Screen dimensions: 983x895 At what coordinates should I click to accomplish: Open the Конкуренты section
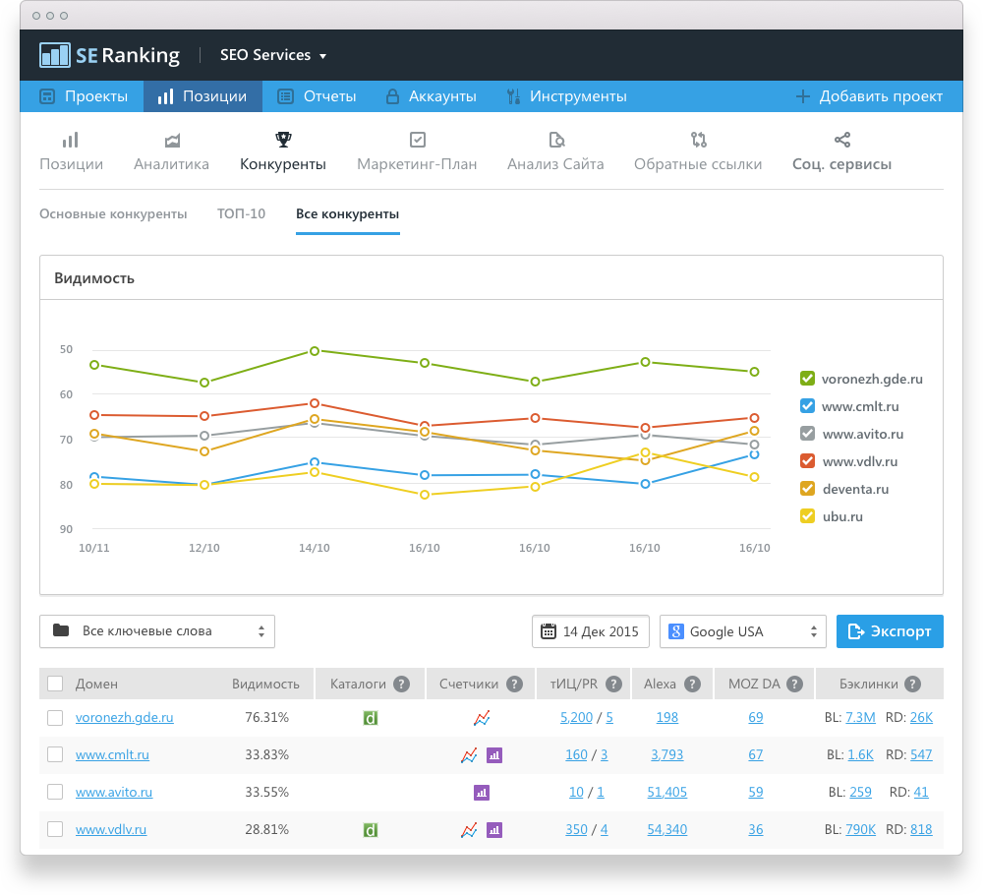(283, 151)
